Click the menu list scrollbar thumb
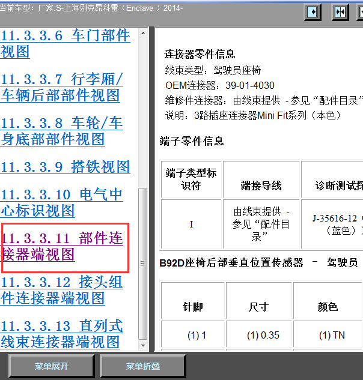The width and height of the screenshot is (363, 380). coord(143,264)
